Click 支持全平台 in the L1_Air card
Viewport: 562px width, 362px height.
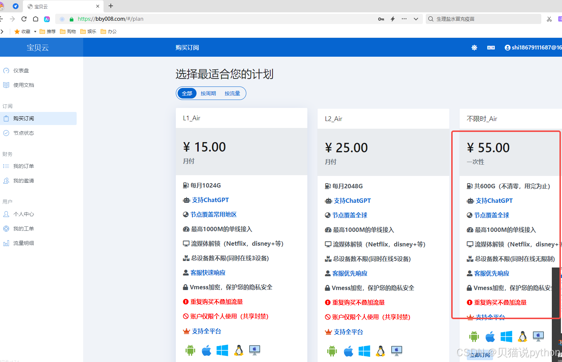tap(206, 331)
